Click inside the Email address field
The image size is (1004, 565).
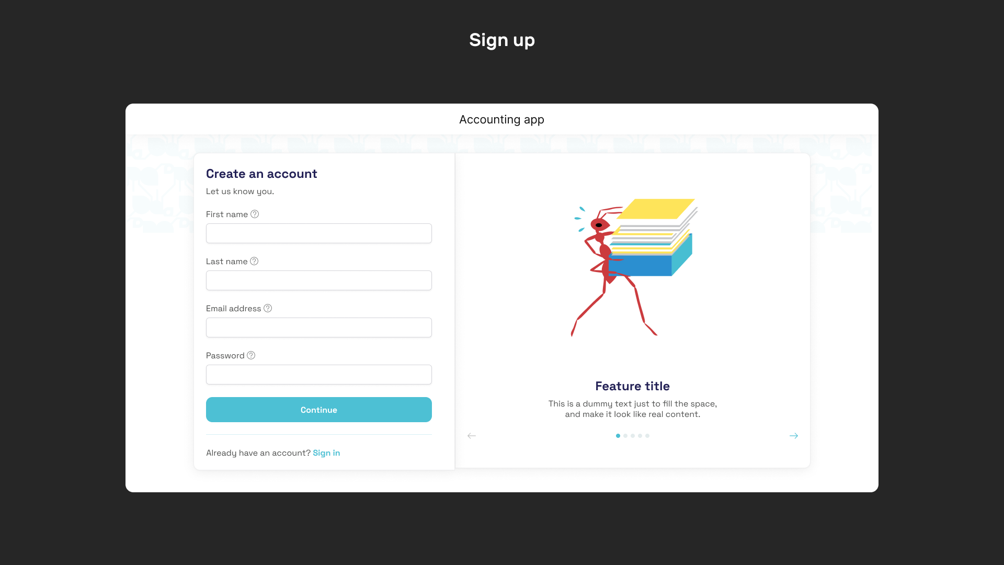coord(318,327)
